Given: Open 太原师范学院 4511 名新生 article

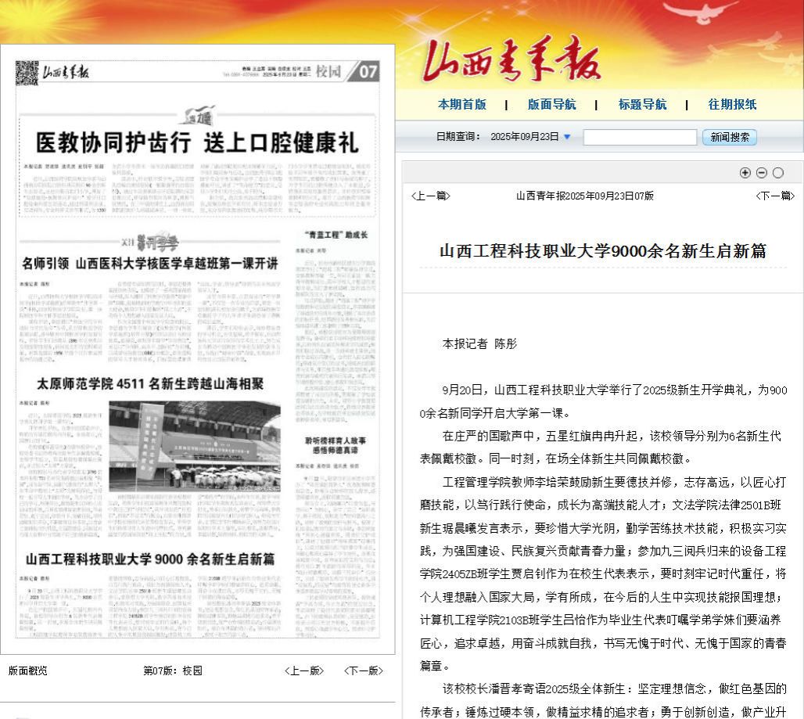Looking at the screenshot, I should (x=149, y=384).
